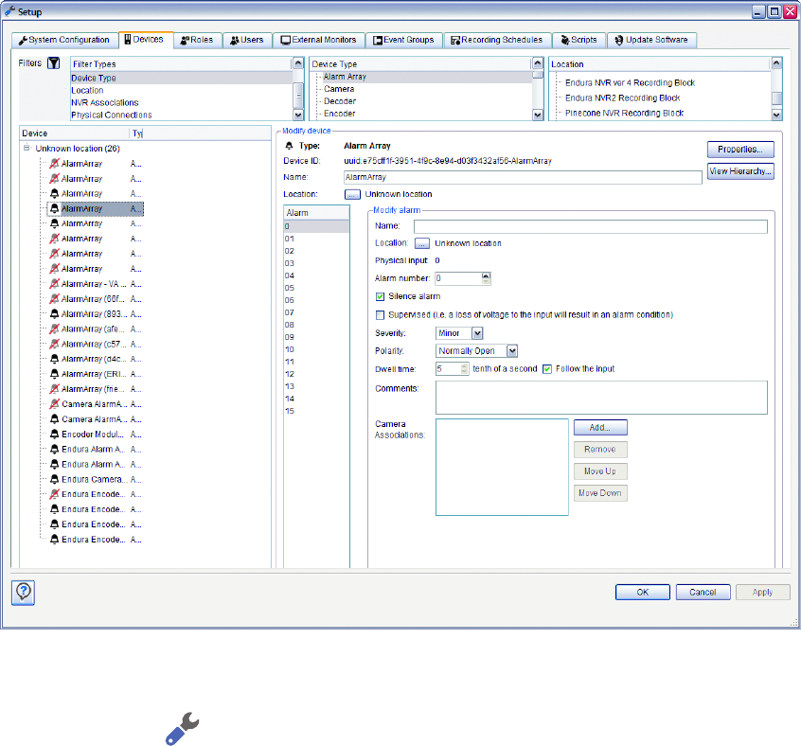This screenshot has width=801, height=746.
Task: Open the External Monitors tab
Action: [318, 40]
